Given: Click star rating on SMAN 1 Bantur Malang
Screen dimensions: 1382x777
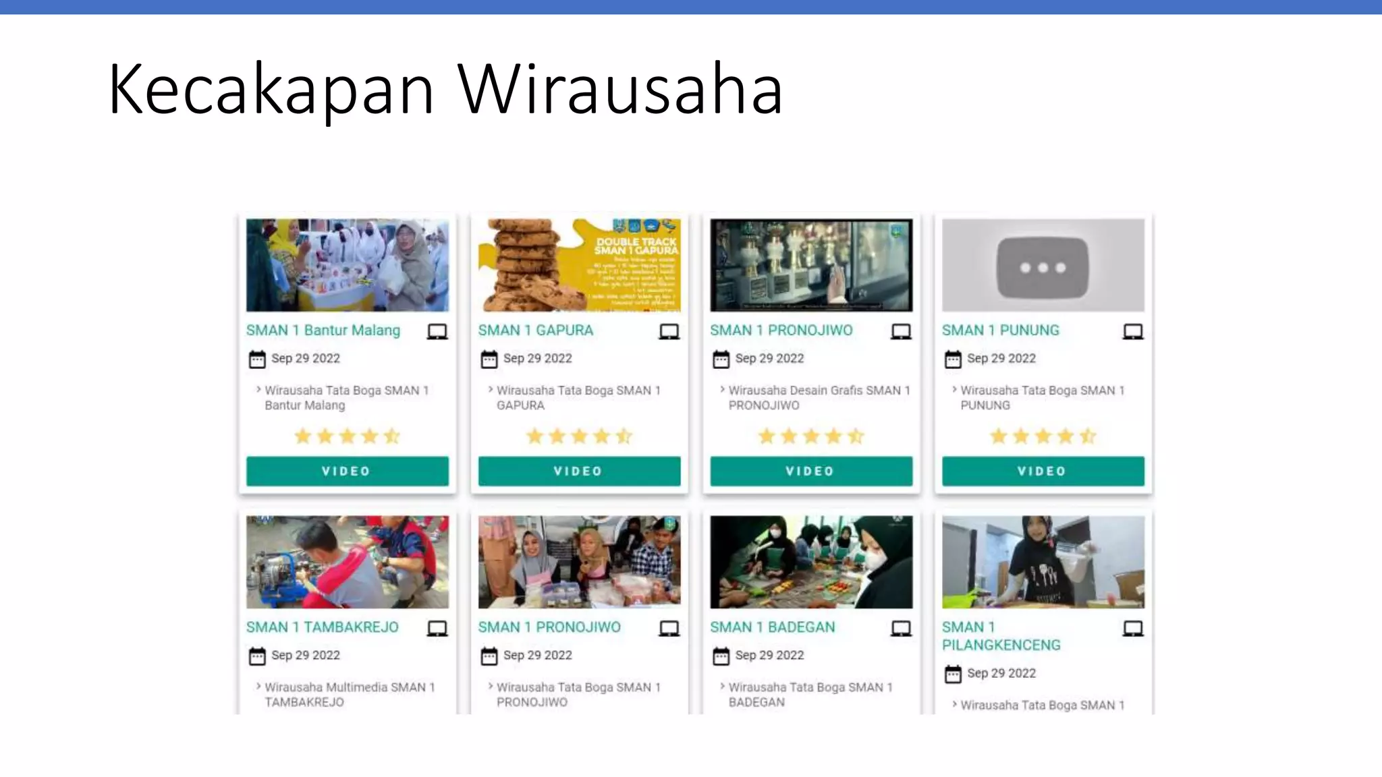Looking at the screenshot, I should (x=347, y=436).
